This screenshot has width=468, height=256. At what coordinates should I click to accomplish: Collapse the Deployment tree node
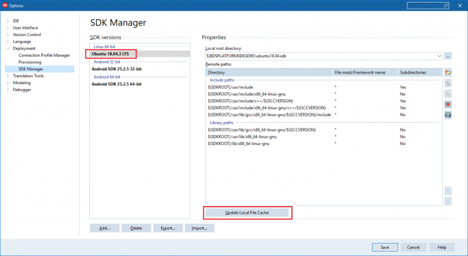[x=7, y=49]
